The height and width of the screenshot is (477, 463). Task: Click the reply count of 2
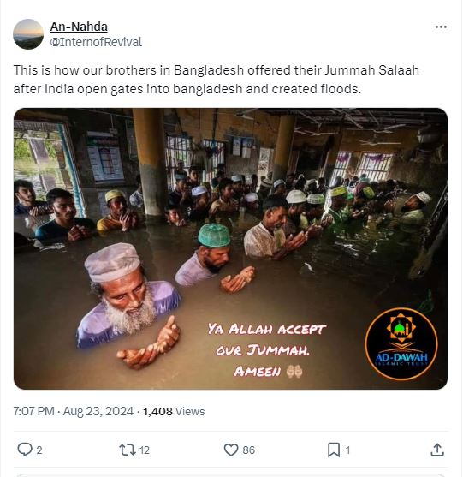click(x=39, y=450)
